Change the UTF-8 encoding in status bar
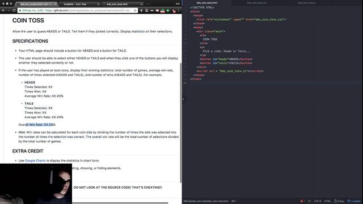The image size is (363, 204). pyautogui.click(x=317, y=201)
